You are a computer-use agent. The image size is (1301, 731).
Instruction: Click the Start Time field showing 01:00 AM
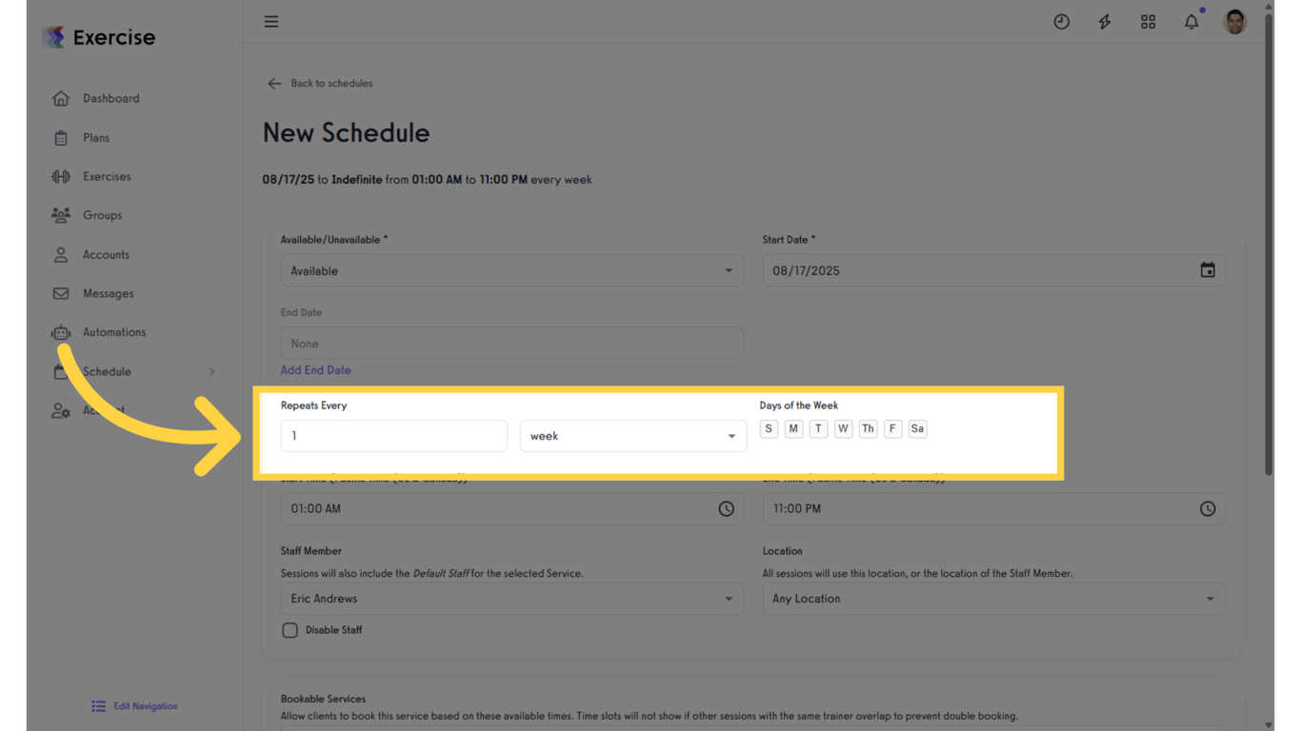pos(512,508)
